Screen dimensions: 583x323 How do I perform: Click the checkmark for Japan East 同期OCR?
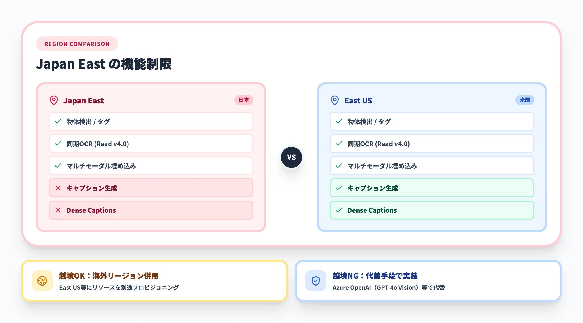(x=58, y=144)
